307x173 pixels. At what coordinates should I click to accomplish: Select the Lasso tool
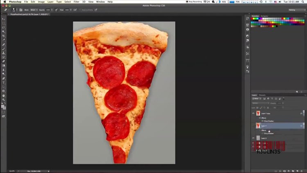[4, 27]
